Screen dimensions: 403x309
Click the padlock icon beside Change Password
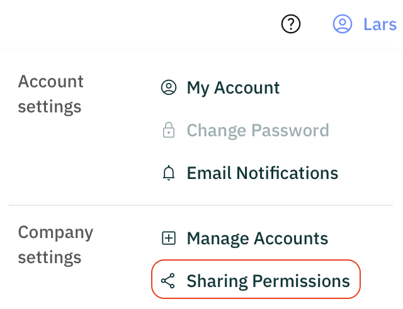[169, 131]
